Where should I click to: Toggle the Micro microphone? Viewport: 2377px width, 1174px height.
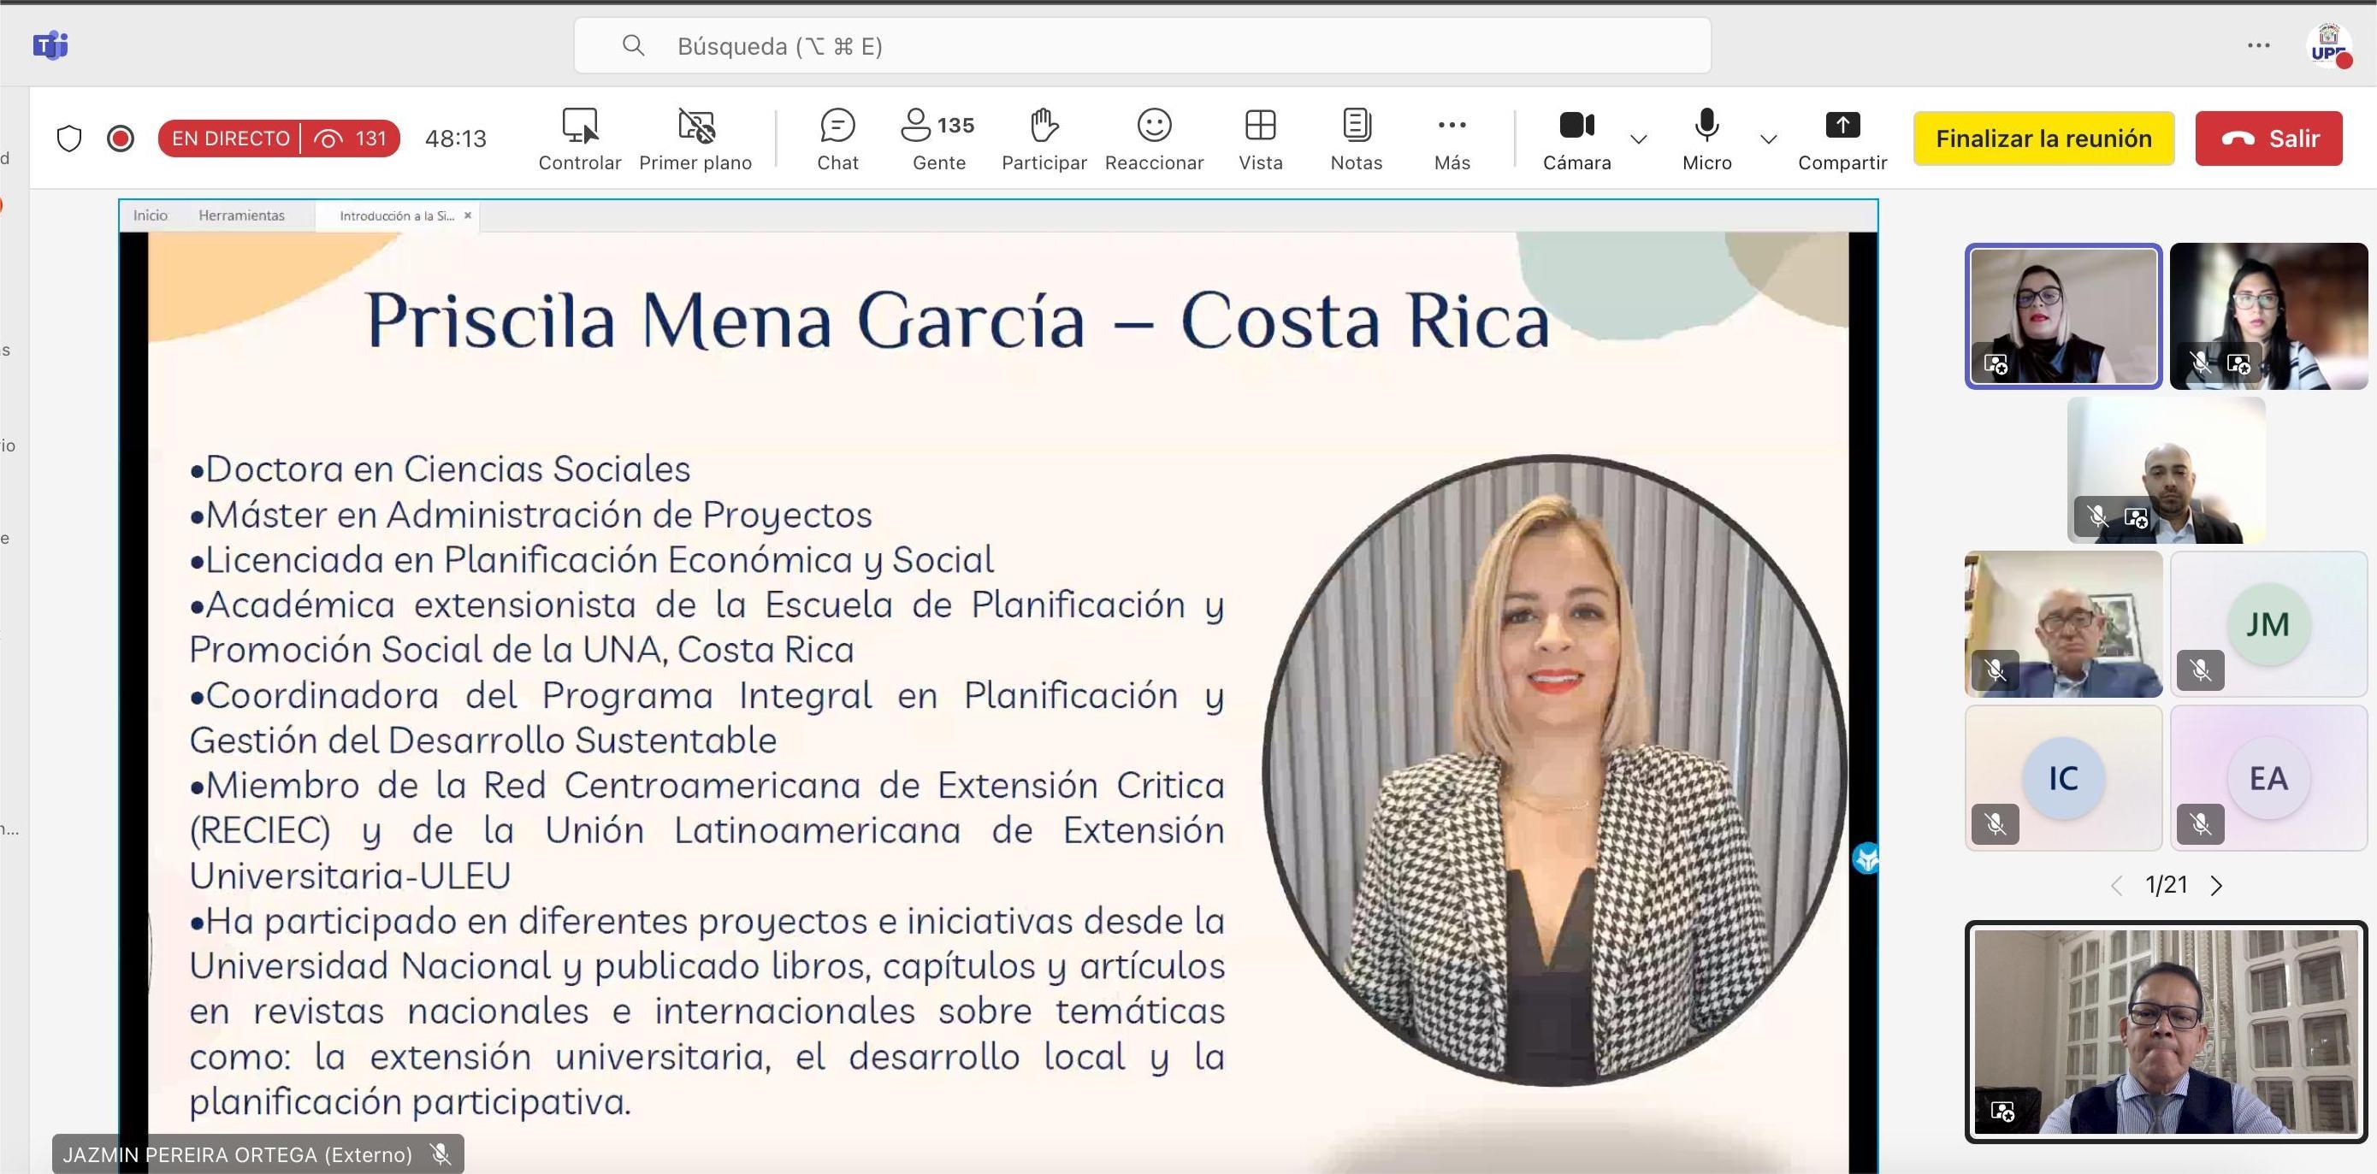coord(1707,139)
